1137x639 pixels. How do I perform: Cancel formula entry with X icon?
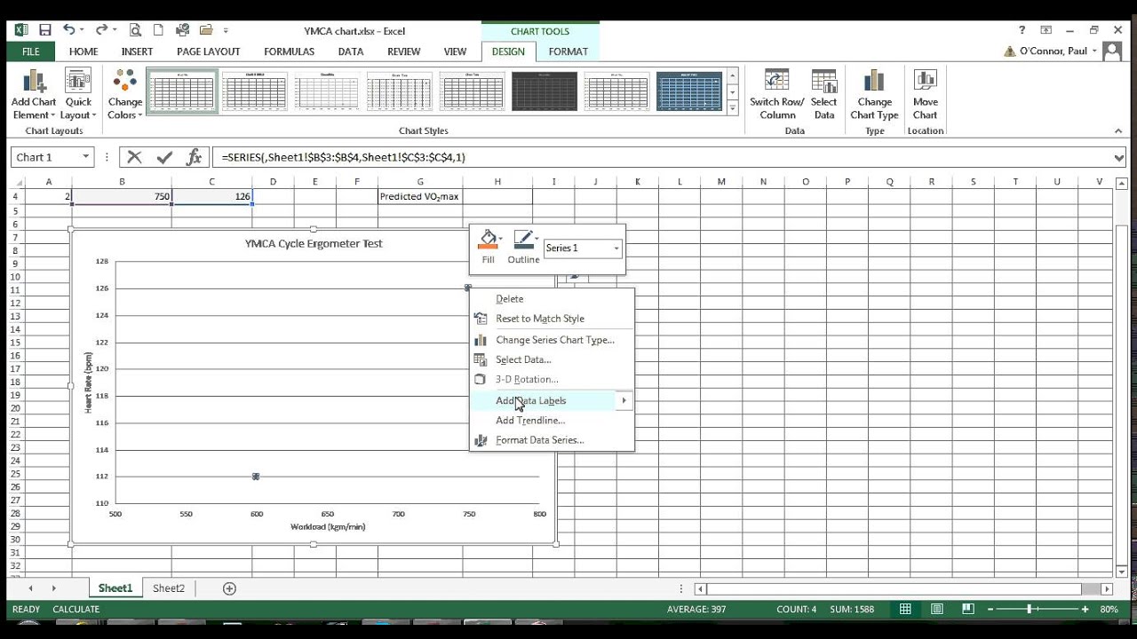[x=134, y=157]
